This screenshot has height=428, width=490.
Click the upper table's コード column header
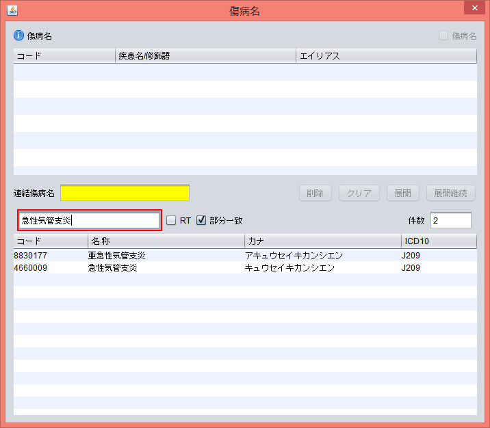click(x=64, y=56)
